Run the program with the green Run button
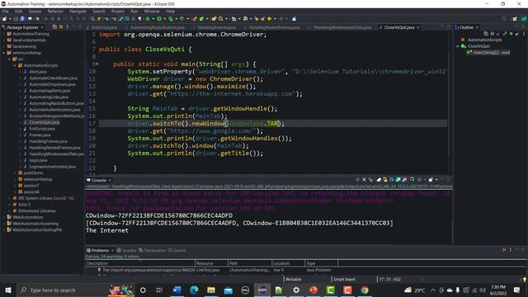Image resolution: width=528 pixels, height=297 pixels. point(159,19)
